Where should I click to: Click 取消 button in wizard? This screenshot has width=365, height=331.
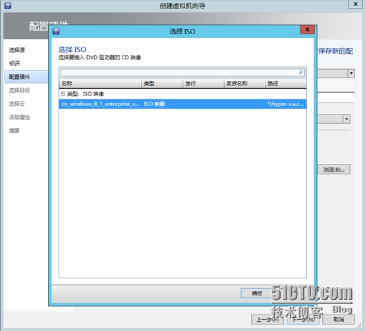pyautogui.click(x=339, y=320)
